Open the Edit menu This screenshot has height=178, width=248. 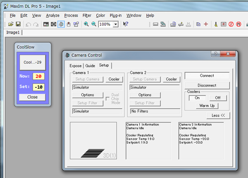[x=24, y=15]
